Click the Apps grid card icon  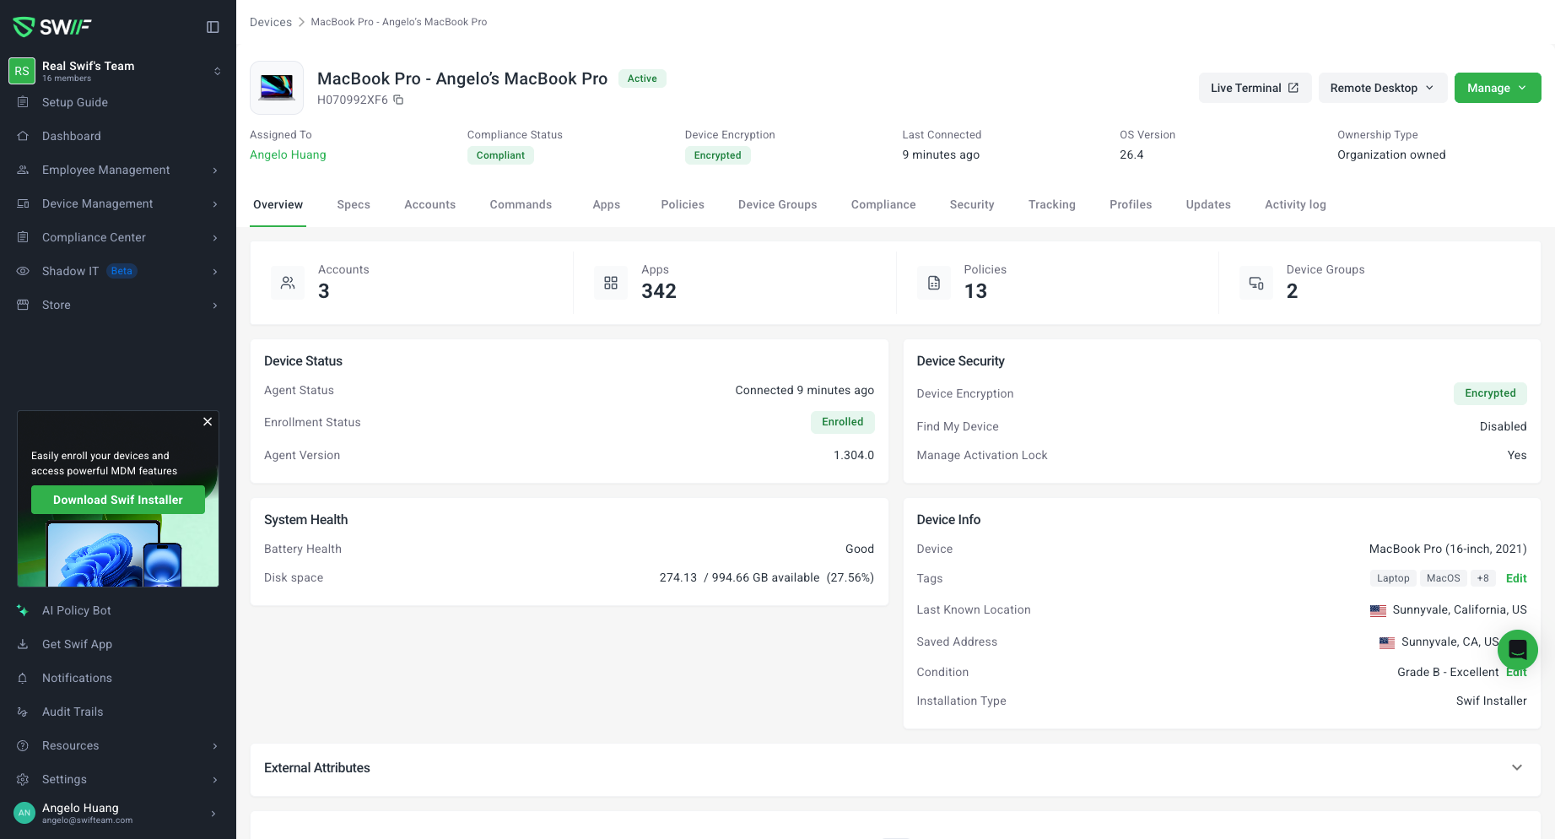pyautogui.click(x=611, y=283)
